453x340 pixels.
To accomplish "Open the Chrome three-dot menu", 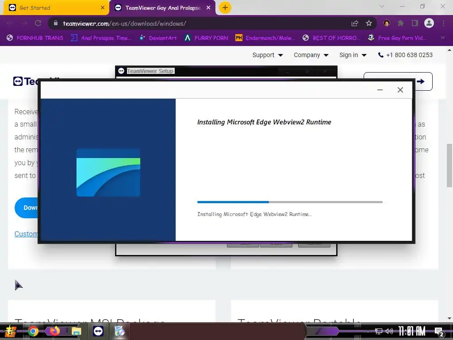I will coord(443,23).
